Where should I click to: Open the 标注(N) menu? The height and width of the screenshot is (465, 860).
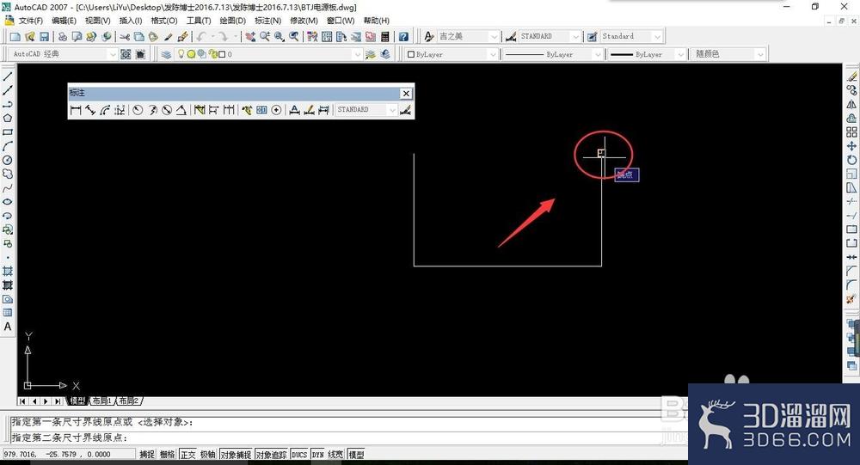pos(267,21)
